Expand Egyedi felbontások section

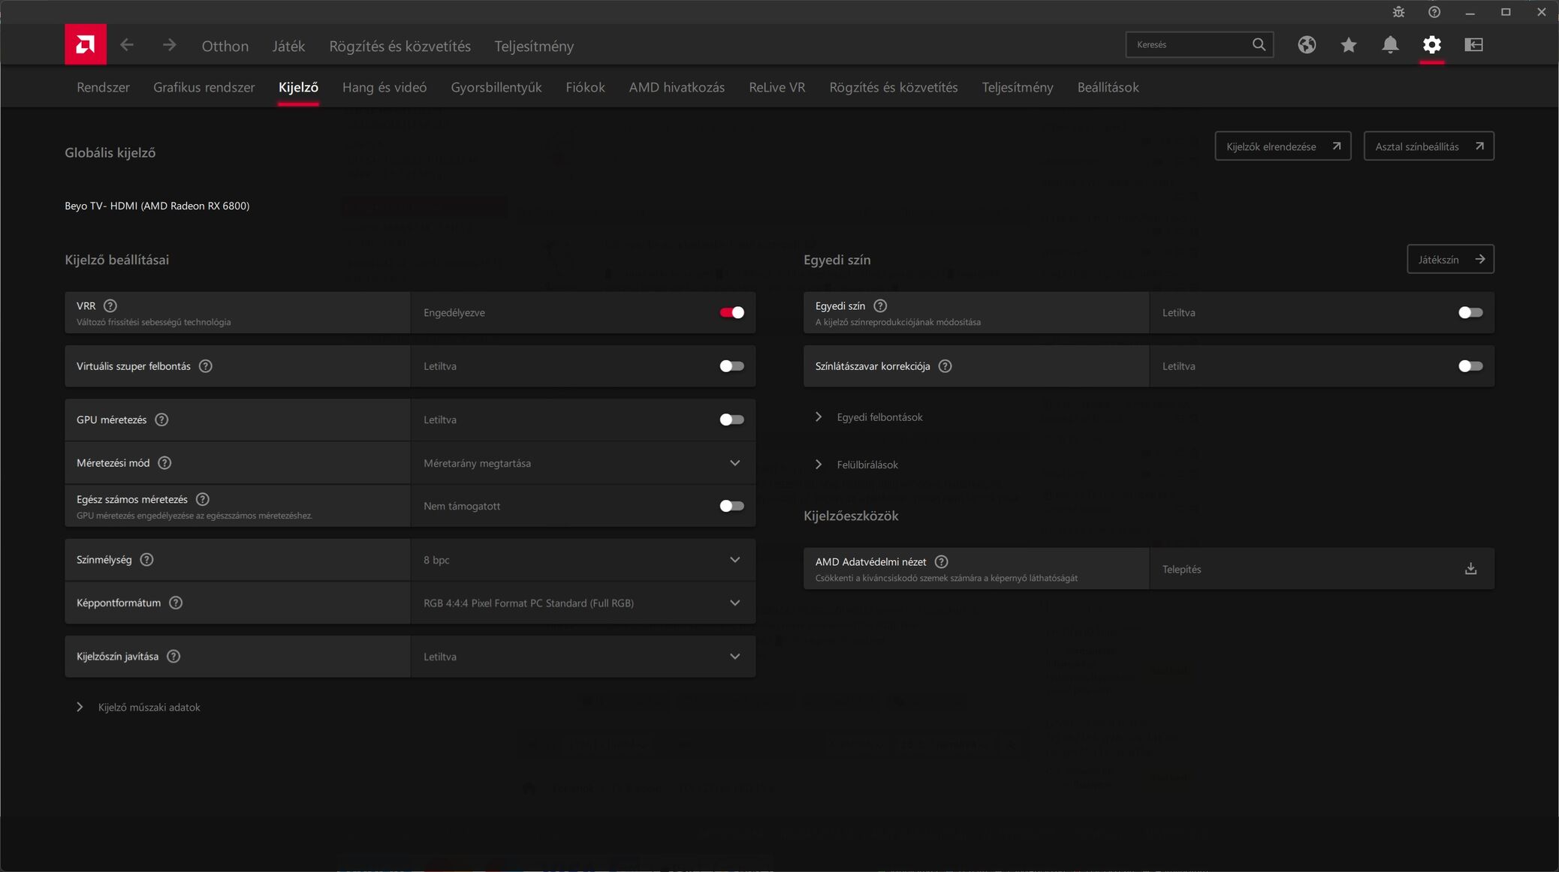click(x=879, y=416)
